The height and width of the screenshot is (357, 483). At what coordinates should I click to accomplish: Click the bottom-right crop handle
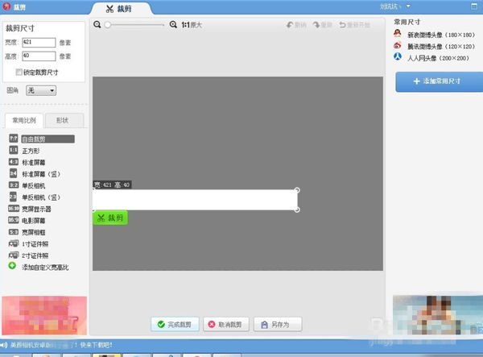[x=297, y=210]
